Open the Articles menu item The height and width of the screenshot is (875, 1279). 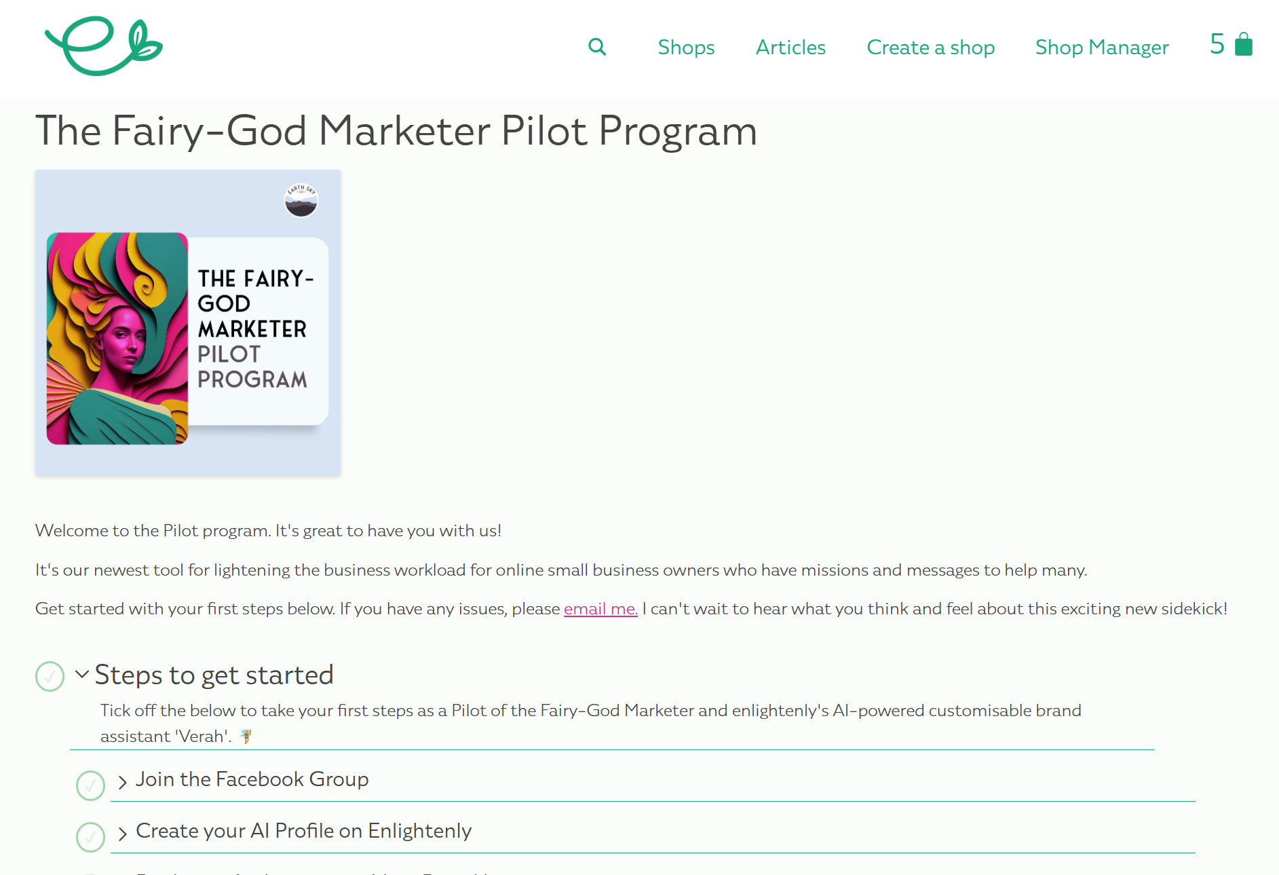click(x=790, y=48)
